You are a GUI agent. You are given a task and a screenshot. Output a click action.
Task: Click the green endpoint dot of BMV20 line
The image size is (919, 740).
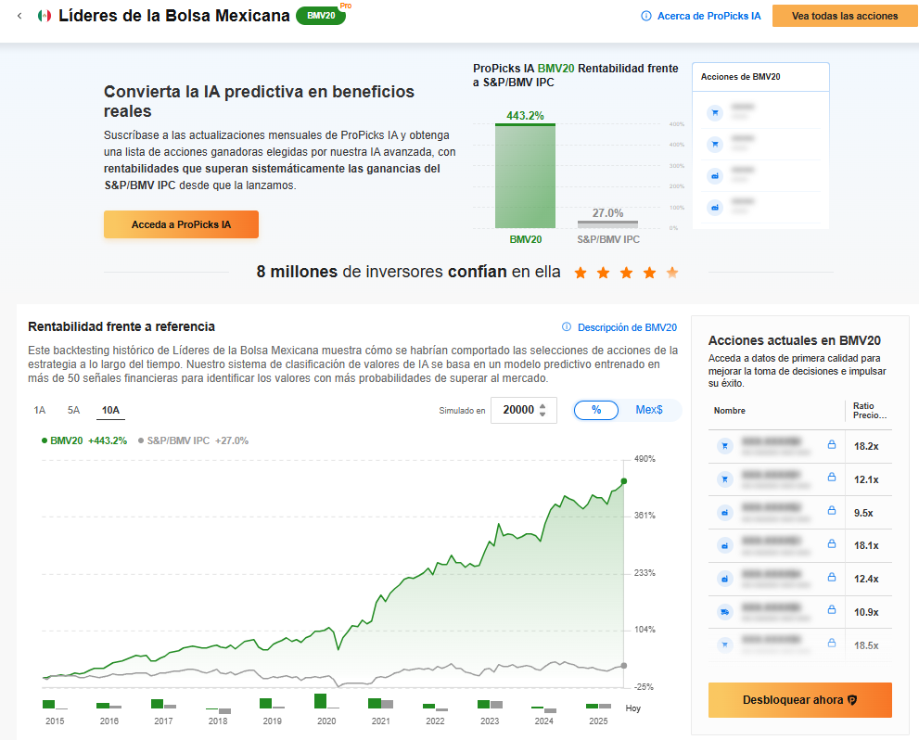coord(623,481)
